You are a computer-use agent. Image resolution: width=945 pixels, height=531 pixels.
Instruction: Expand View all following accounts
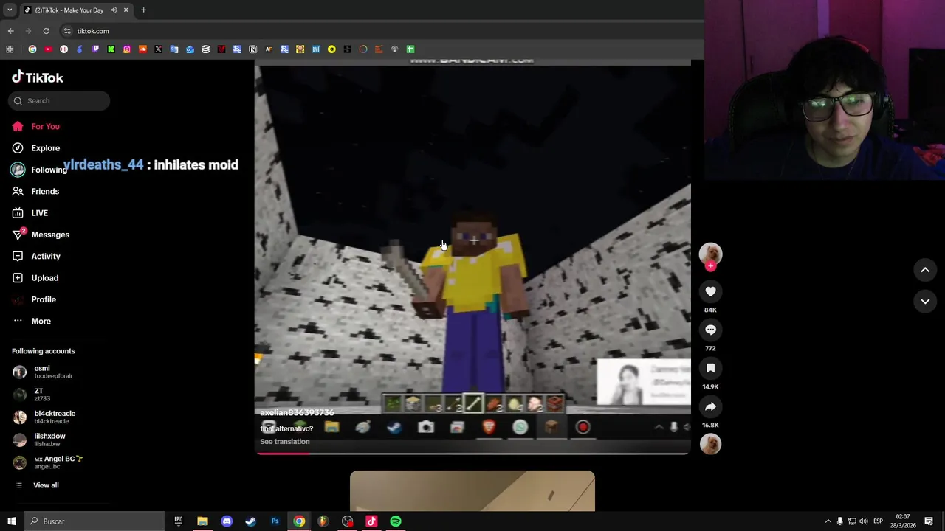click(x=36, y=485)
